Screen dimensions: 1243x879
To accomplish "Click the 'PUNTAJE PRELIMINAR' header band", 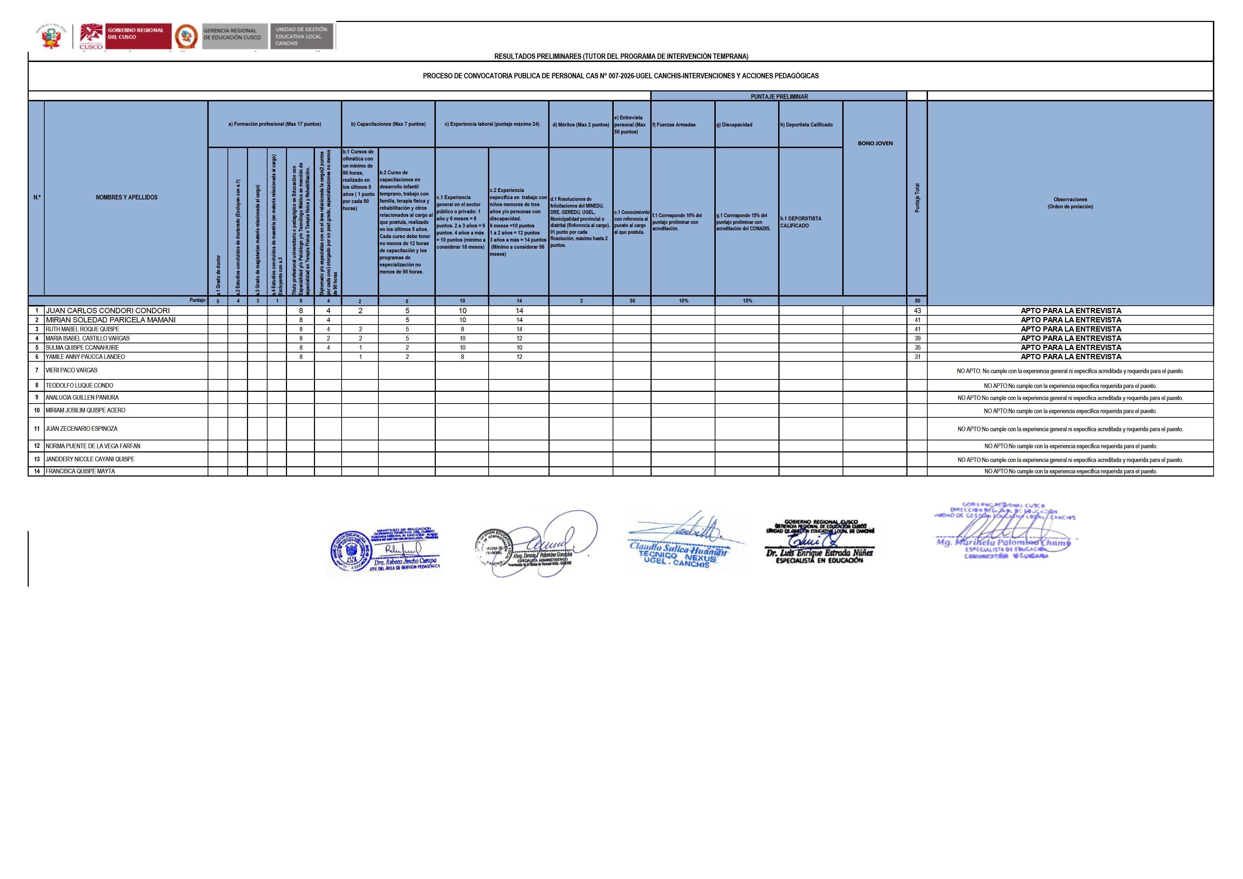I will click(x=778, y=96).
